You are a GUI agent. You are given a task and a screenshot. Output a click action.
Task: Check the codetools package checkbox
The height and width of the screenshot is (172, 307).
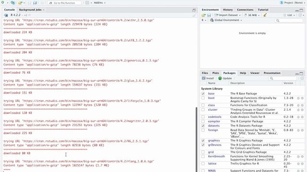click(203, 117)
